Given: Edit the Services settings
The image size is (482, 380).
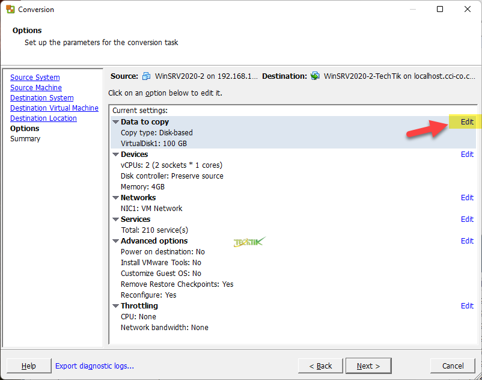Looking at the screenshot, I should (x=467, y=219).
